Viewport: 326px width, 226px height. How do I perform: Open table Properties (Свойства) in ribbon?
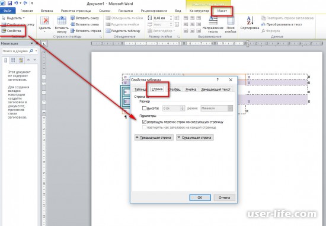click(x=12, y=31)
